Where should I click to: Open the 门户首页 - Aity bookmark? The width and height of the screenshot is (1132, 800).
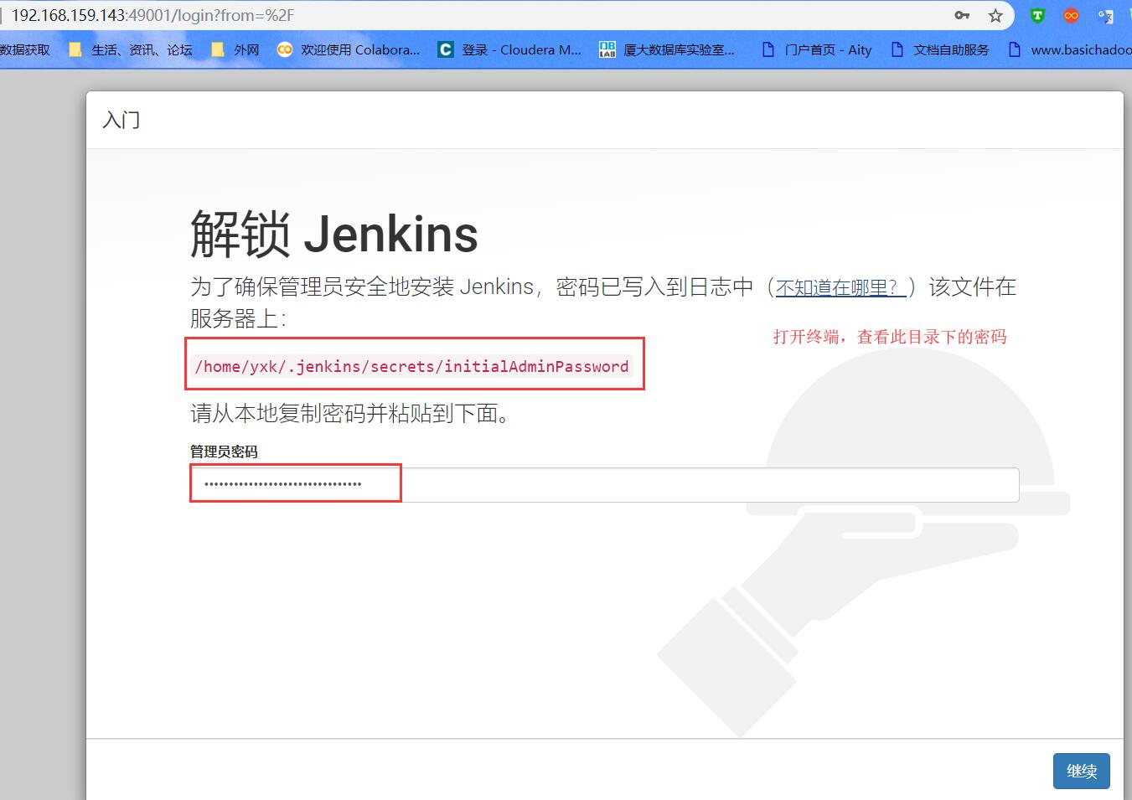[x=816, y=49]
